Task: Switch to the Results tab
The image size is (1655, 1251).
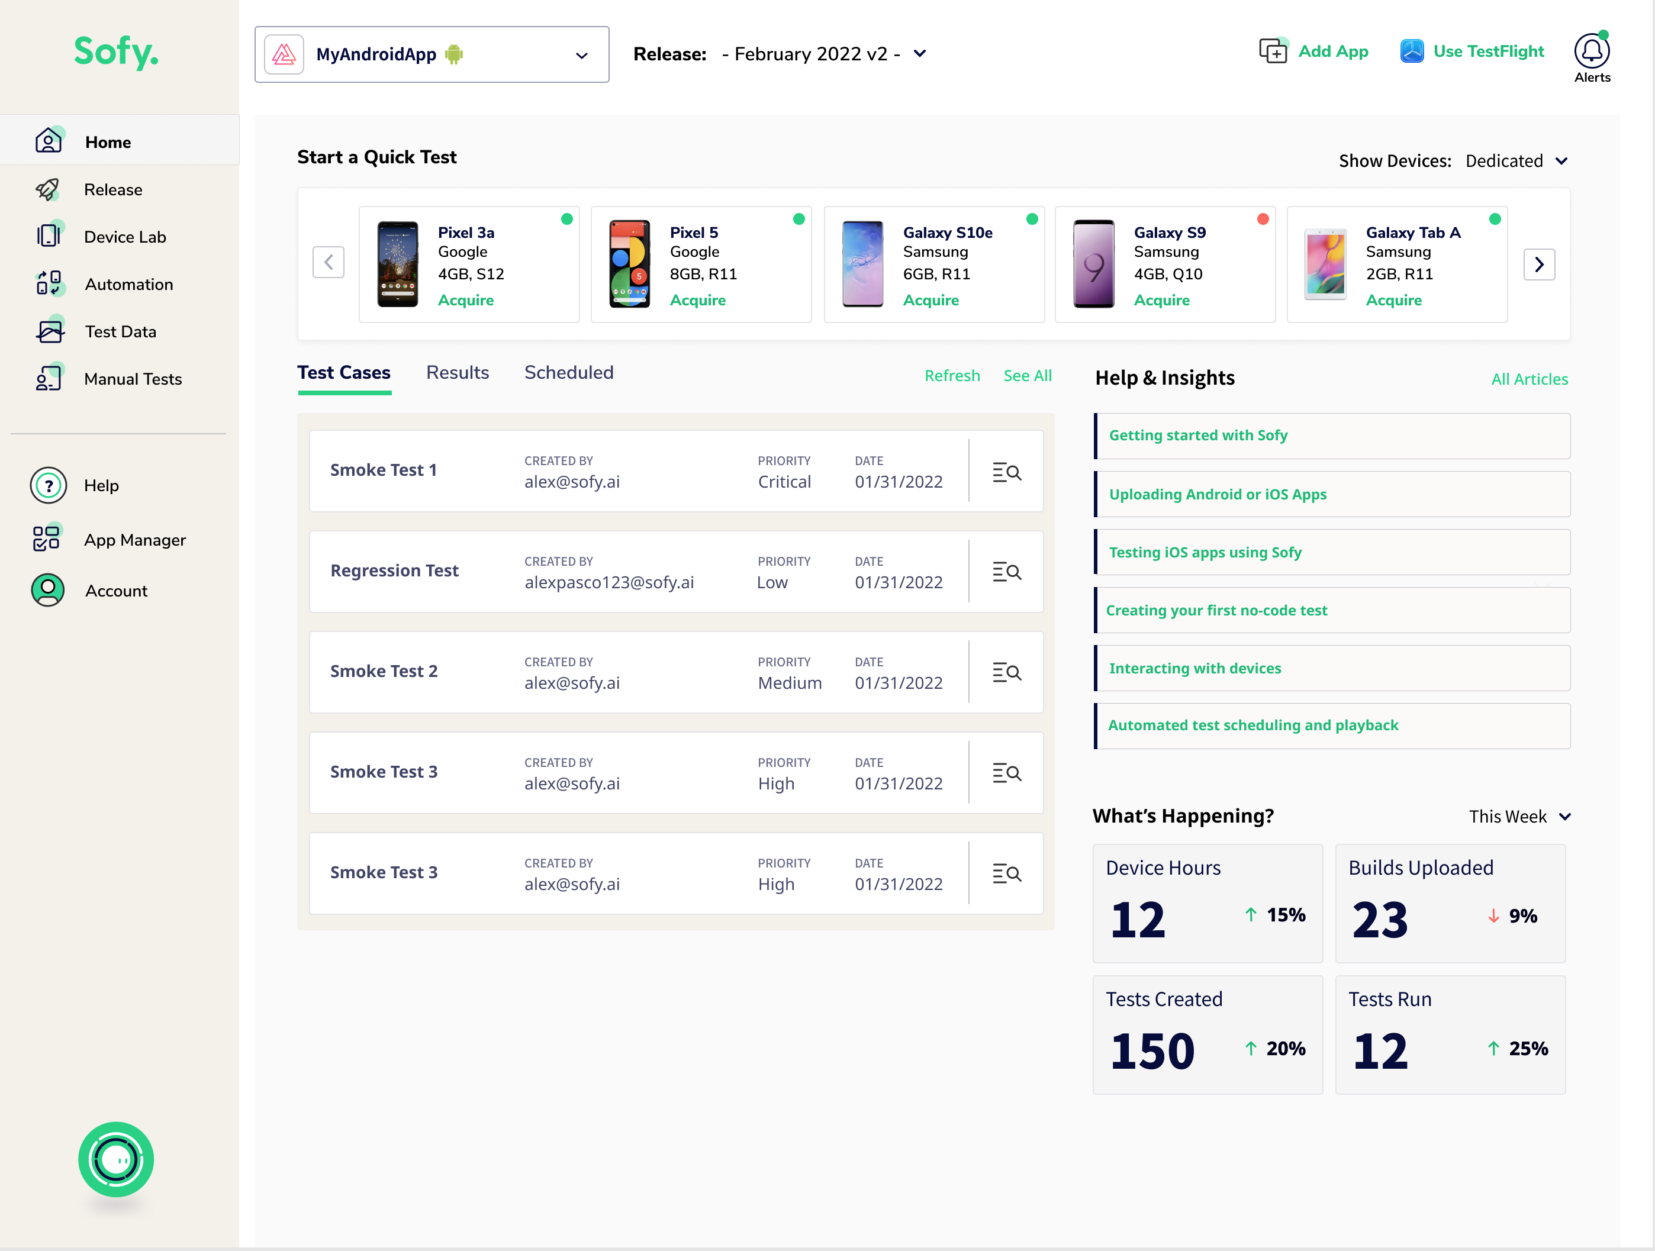Action: (457, 373)
